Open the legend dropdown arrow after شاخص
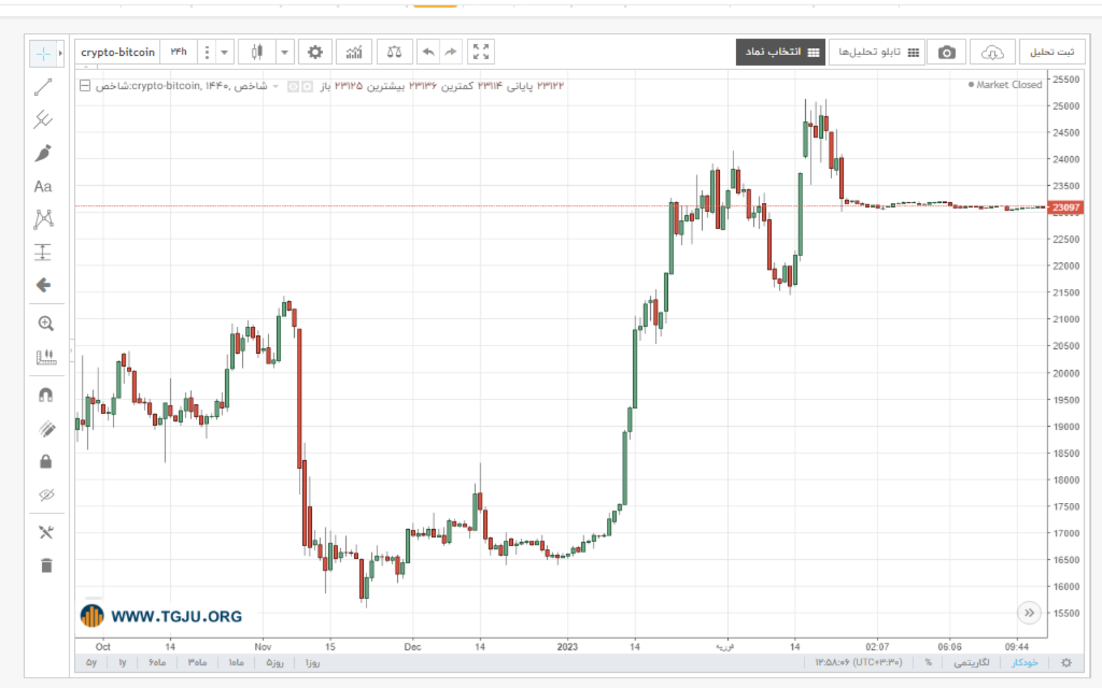The width and height of the screenshot is (1102, 688). click(275, 86)
